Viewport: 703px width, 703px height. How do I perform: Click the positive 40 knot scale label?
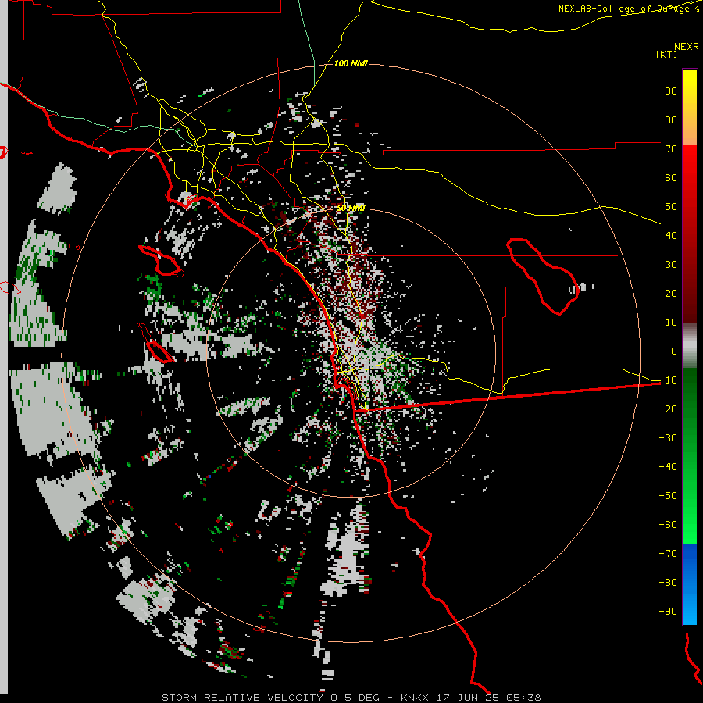(x=671, y=236)
